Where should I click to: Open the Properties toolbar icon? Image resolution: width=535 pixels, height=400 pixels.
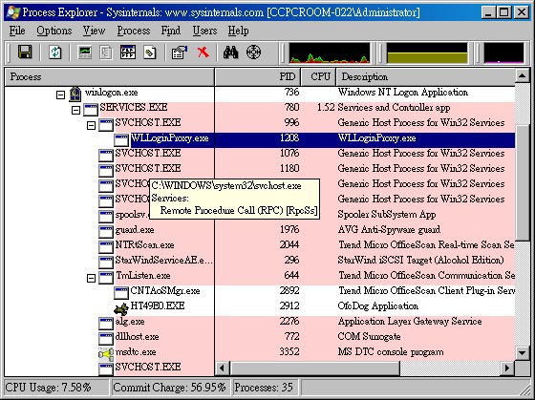(x=180, y=53)
